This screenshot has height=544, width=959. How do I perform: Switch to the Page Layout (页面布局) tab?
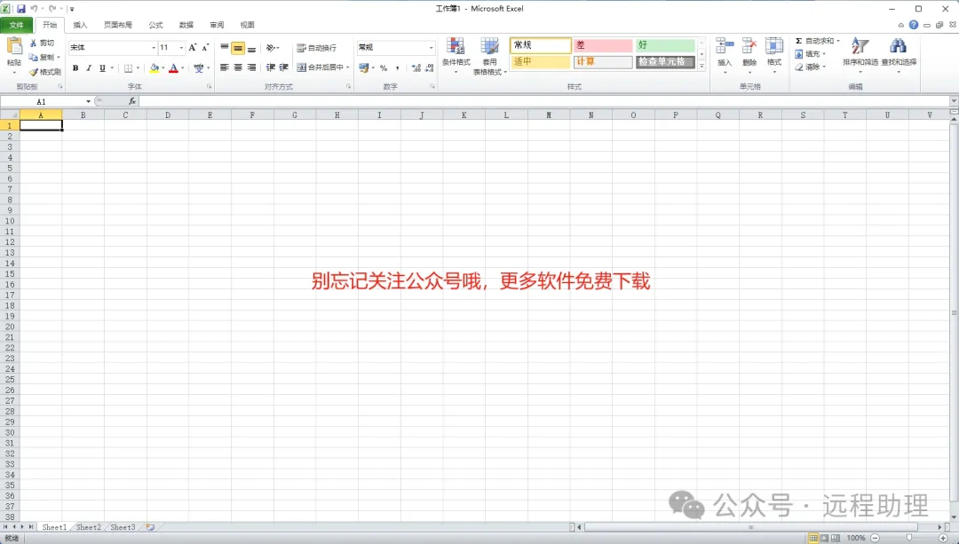click(118, 25)
